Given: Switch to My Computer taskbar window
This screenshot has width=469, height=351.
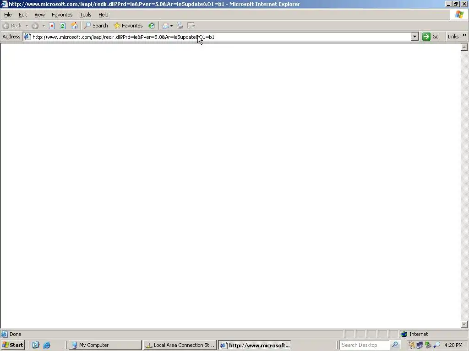Looking at the screenshot, I should pyautogui.click(x=105, y=346).
